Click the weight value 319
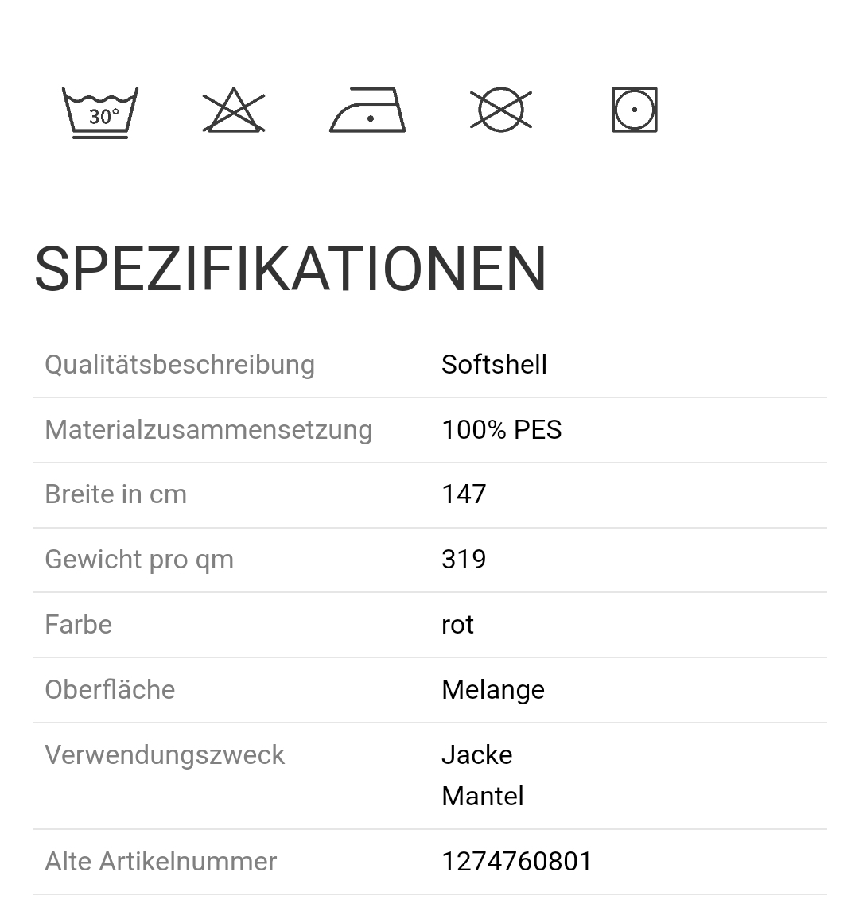 pos(464,560)
